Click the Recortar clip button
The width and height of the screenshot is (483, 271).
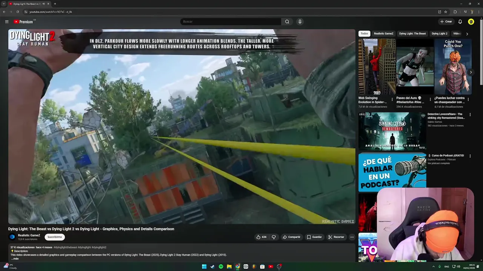pos(336,237)
